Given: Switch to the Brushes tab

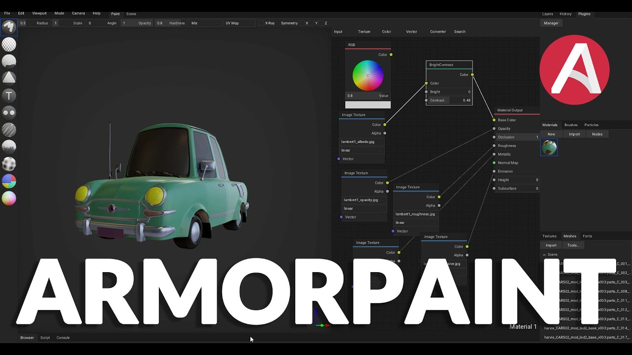Looking at the screenshot, I should [571, 125].
